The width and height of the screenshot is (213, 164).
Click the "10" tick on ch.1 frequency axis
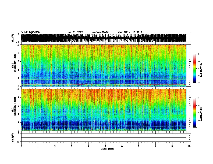(19, 45)
